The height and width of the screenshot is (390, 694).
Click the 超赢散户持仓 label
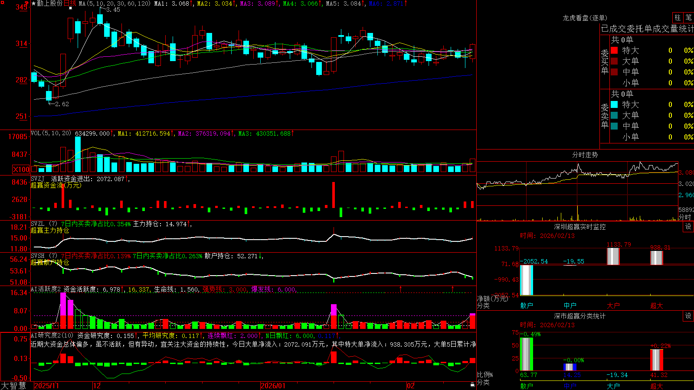(50, 263)
